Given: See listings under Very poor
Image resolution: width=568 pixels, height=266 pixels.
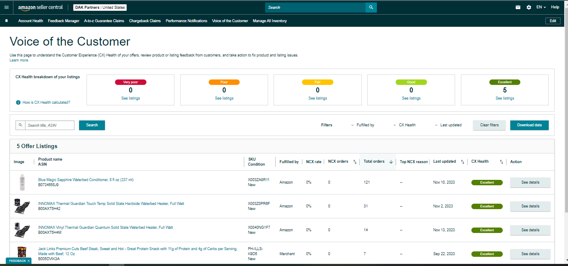Looking at the screenshot, I should click(x=130, y=98).
